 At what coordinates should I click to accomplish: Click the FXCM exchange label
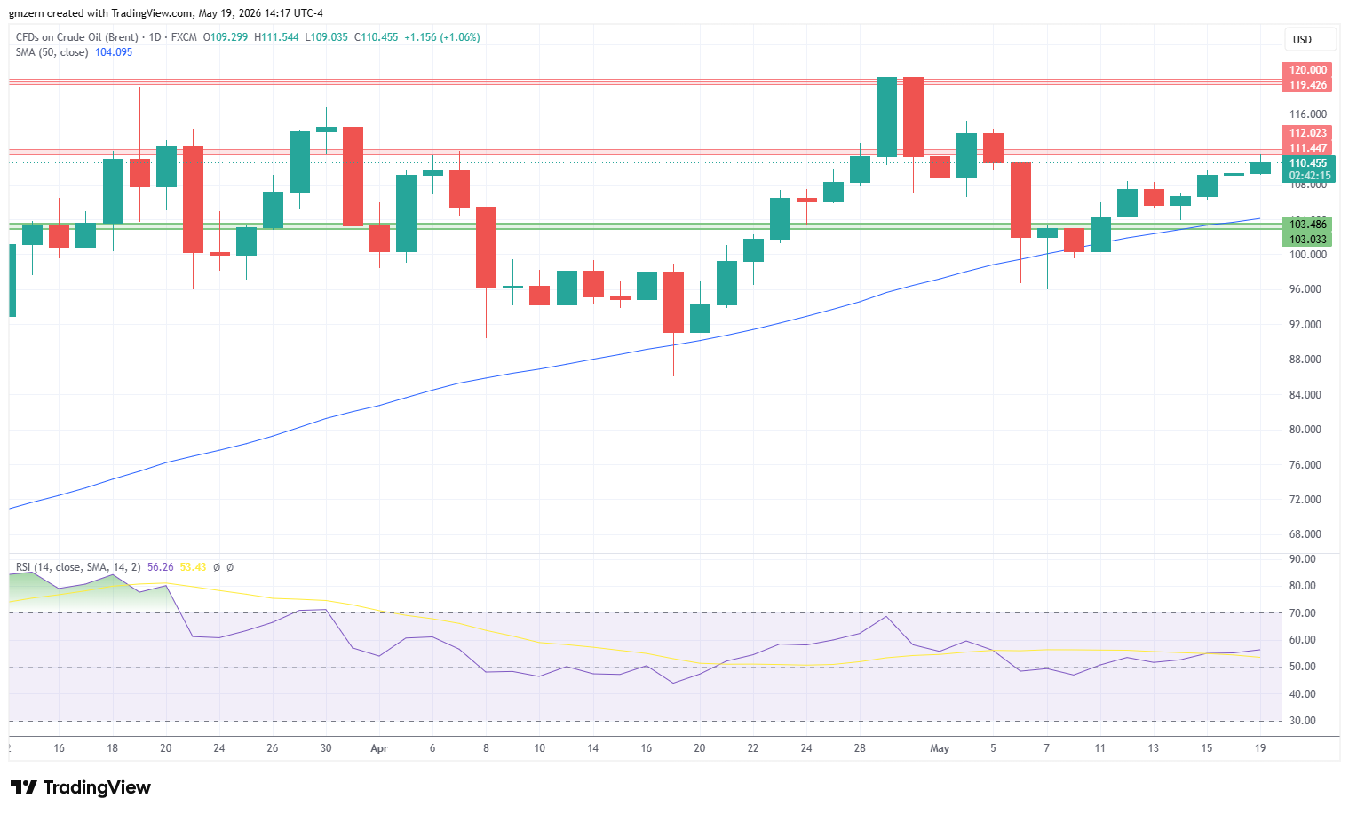(184, 37)
